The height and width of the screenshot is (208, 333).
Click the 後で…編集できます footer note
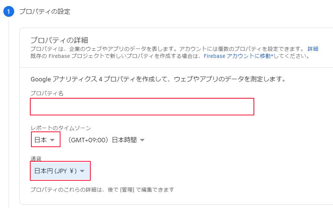click(x=102, y=190)
